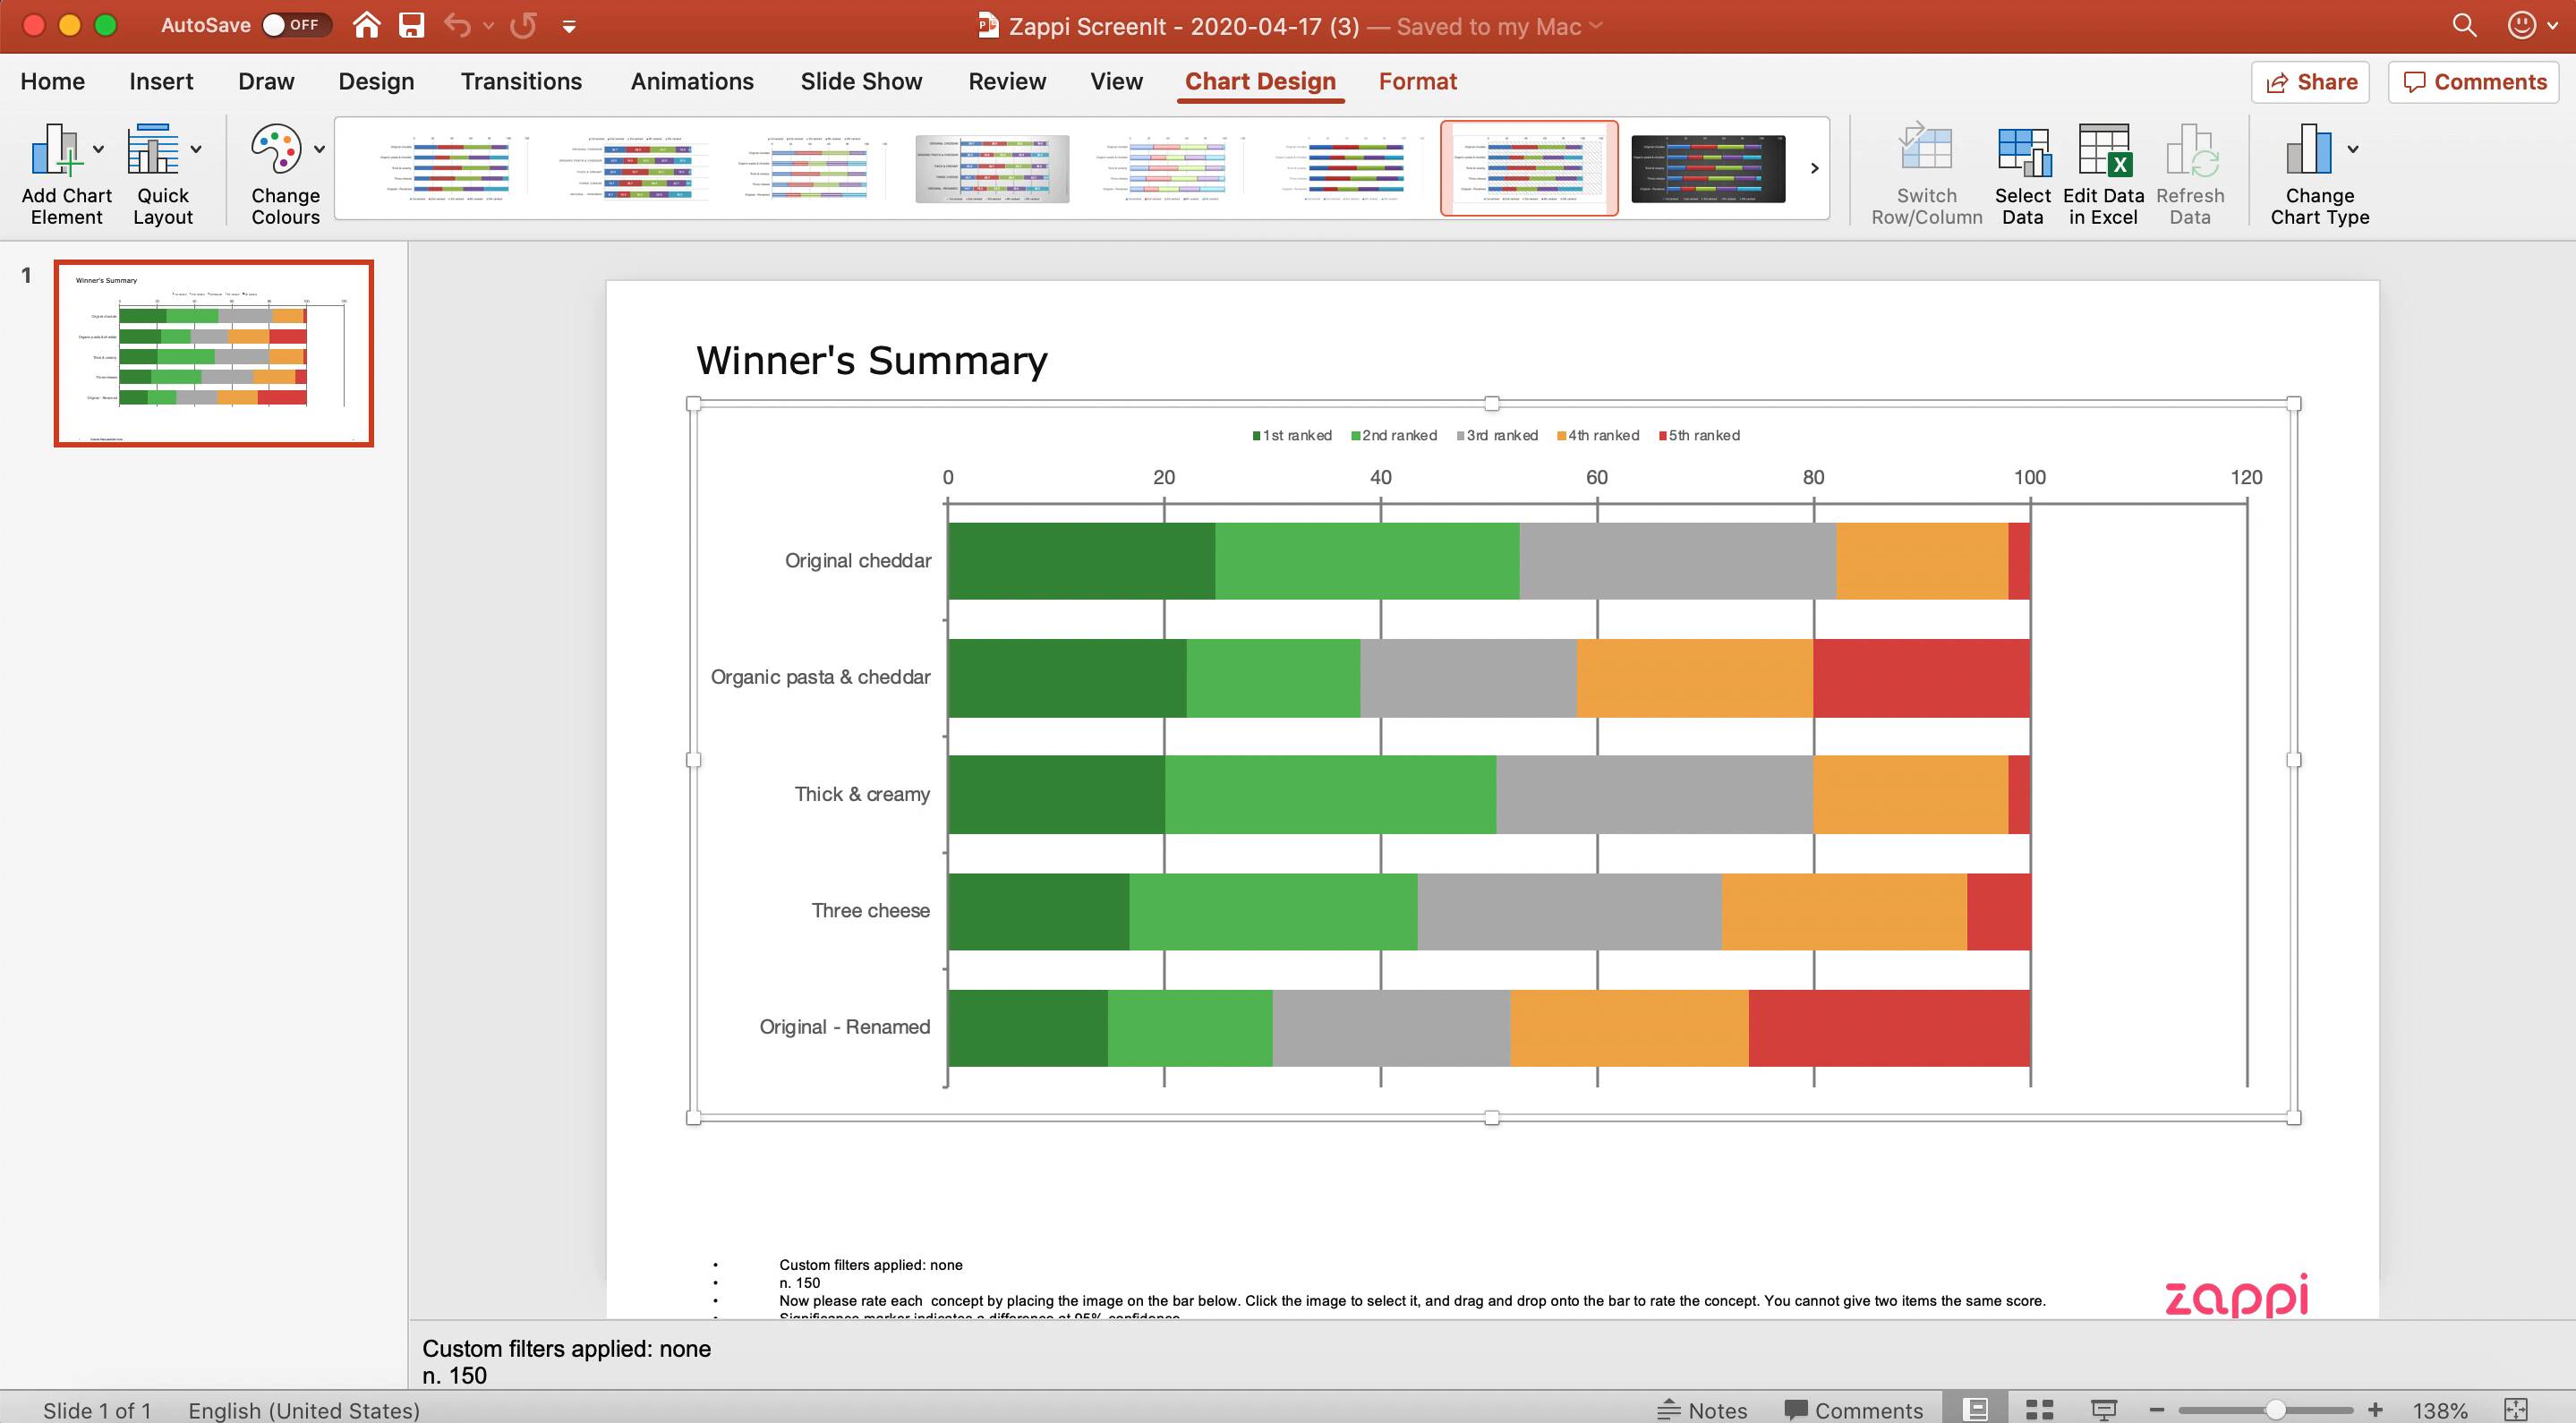Click the Add Chart Element icon
Screen dimensions: 2576x1423
click(56, 152)
